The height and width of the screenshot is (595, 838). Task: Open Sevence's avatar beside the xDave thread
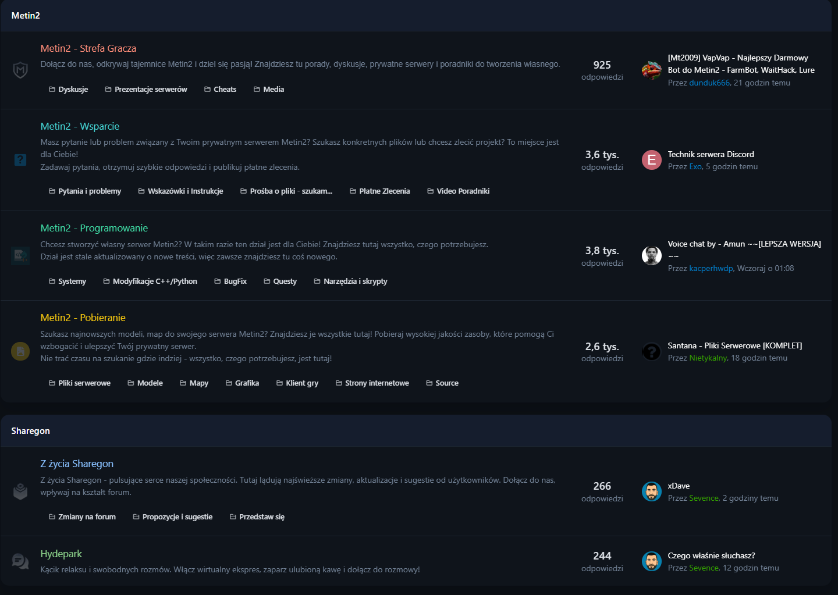point(651,491)
